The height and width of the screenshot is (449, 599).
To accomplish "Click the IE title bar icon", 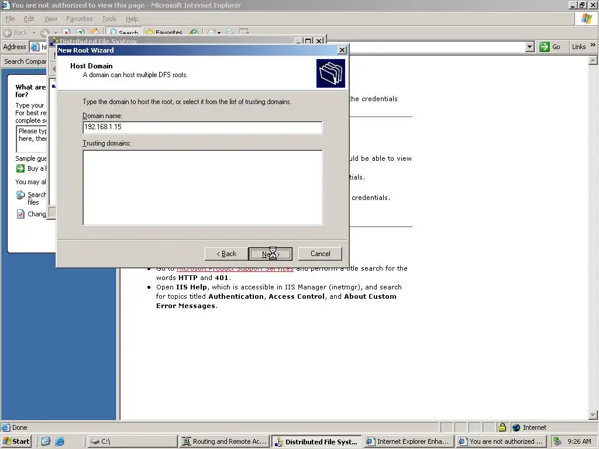I will coord(5,5).
